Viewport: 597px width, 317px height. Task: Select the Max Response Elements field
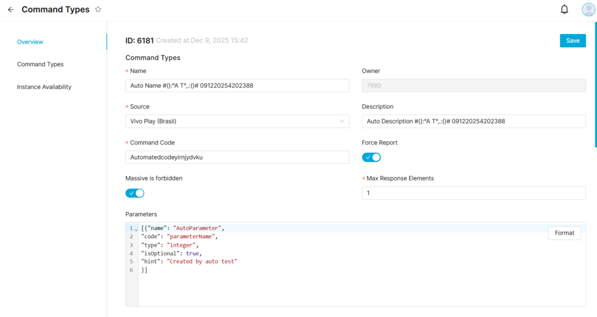point(473,193)
